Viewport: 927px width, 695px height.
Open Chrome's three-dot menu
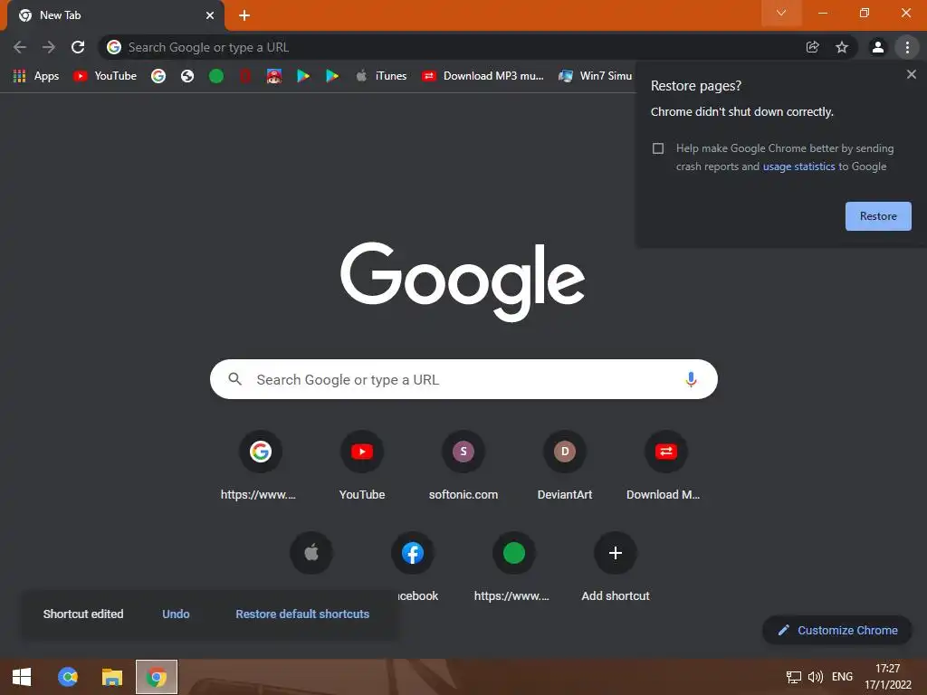(907, 47)
